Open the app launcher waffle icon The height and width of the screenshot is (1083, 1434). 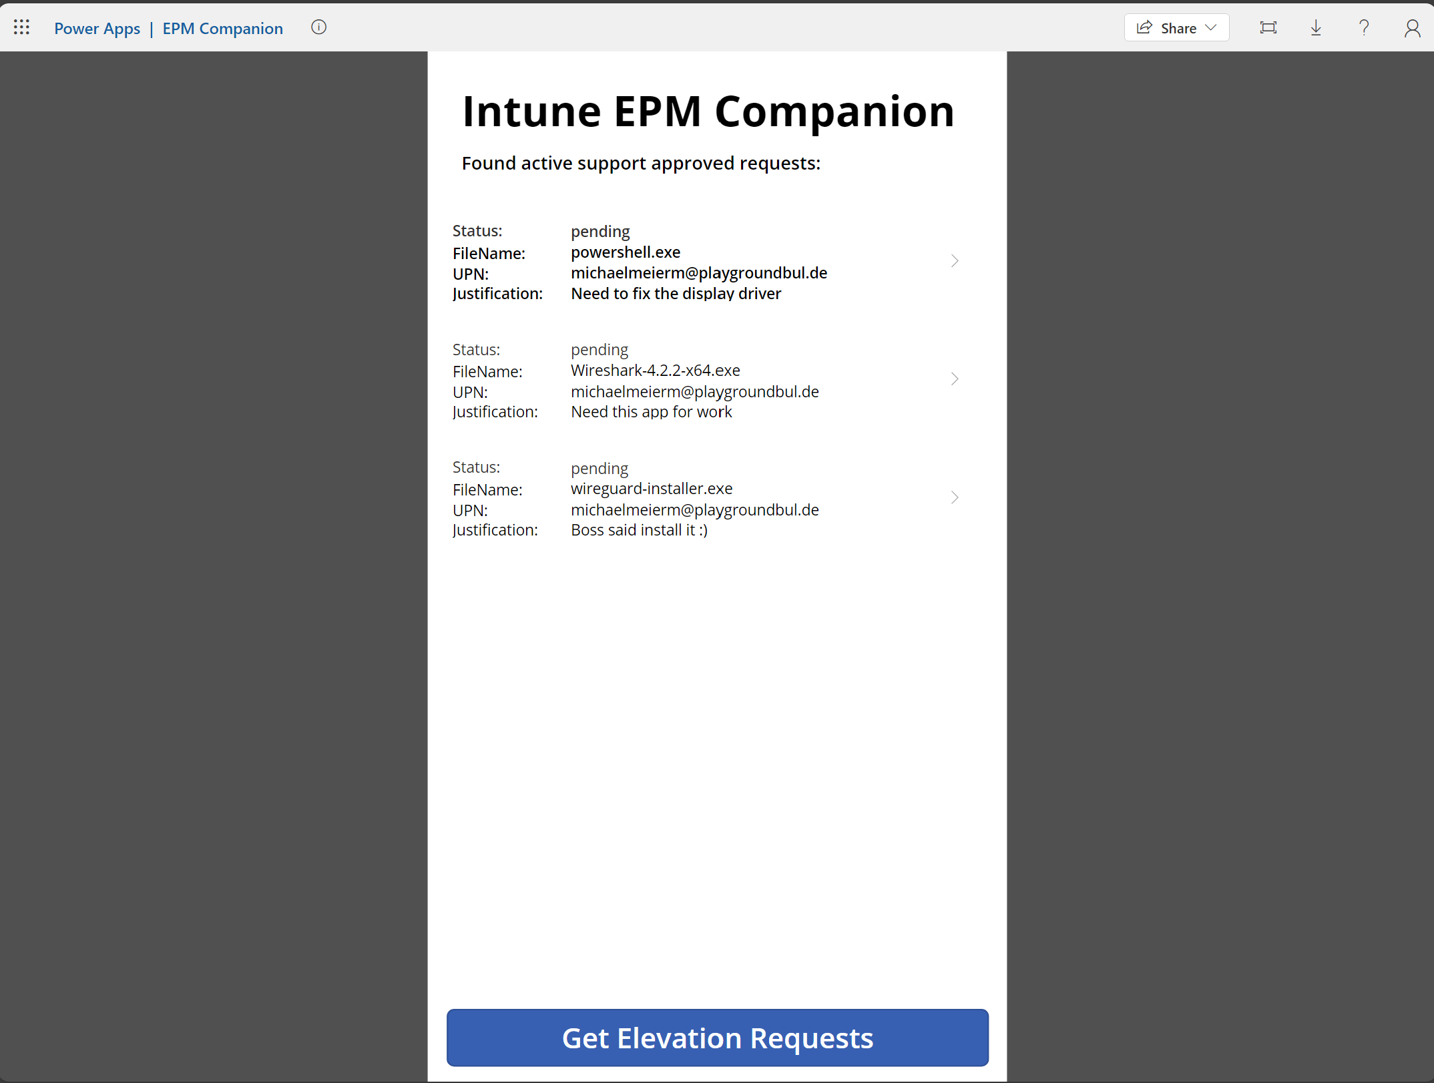pyautogui.click(x=21, y=27)
